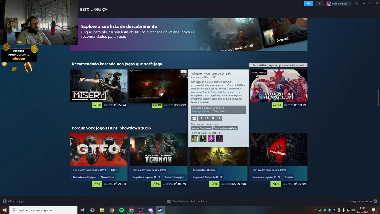Screen dimensions: 380x214
Task: Click the R$ 86,25 price of Tarkov
Action: coord(180,184)
